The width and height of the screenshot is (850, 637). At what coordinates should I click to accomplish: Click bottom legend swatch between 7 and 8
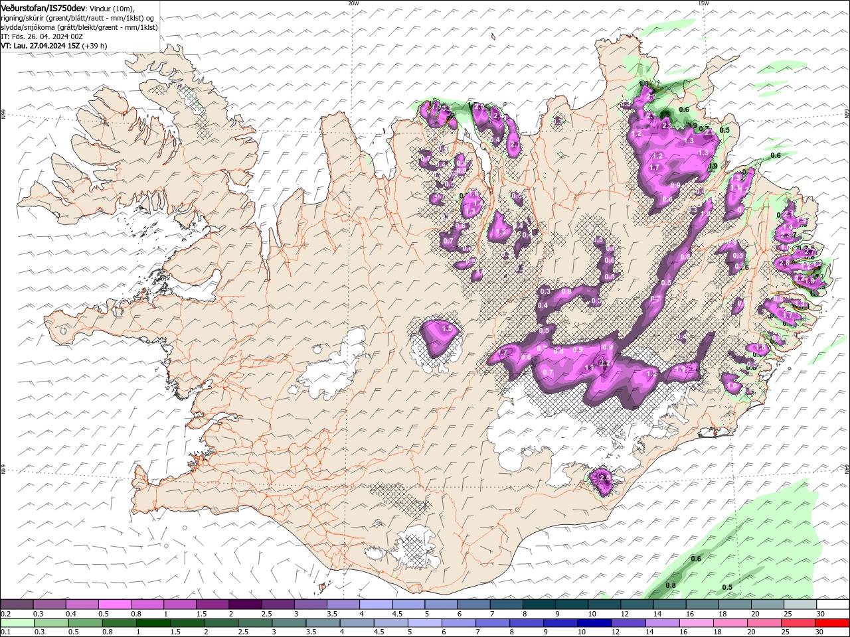point(493,623)
